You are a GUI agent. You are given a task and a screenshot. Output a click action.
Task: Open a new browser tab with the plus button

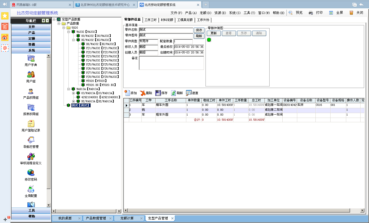tap(206, 5)
